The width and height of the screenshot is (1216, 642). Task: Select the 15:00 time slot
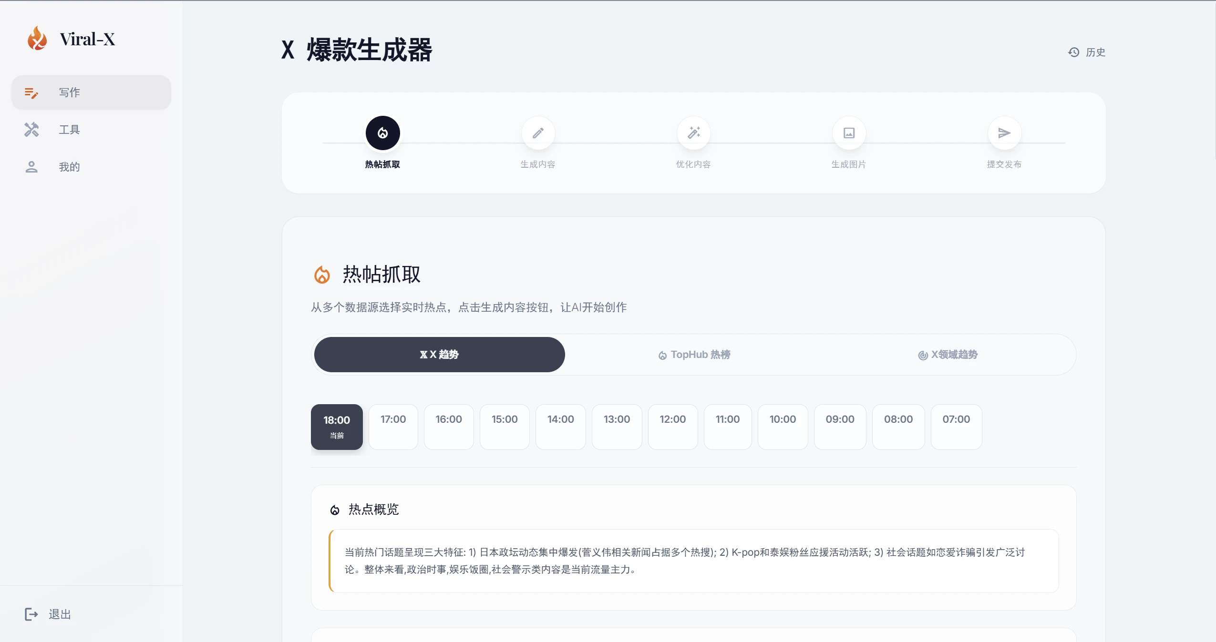click(505, 427)
